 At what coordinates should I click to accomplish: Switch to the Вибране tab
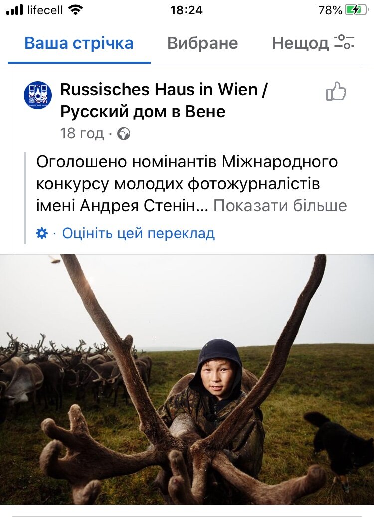coord(202,43)
